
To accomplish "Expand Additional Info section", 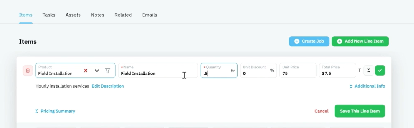I will (x=367, y=86).
